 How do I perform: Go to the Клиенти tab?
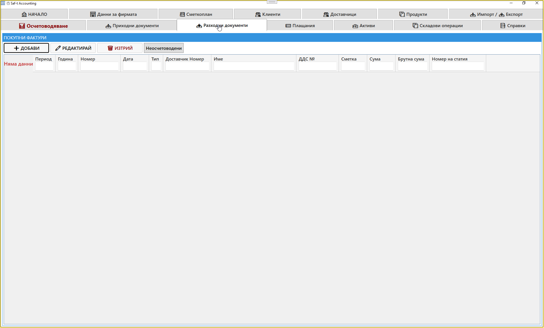point(267,14)
